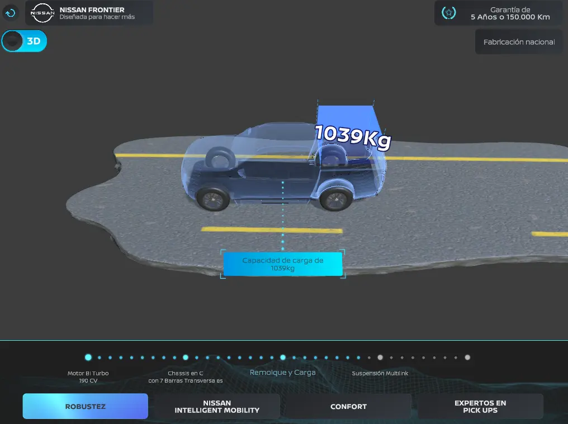Click the NISSAN FRONTIER title
The width and height of the screenshot is (568, 424).
(92, 10)
